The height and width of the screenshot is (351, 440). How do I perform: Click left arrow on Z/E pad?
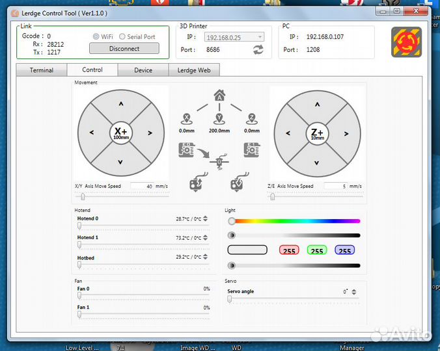click(x=288, y=133)
